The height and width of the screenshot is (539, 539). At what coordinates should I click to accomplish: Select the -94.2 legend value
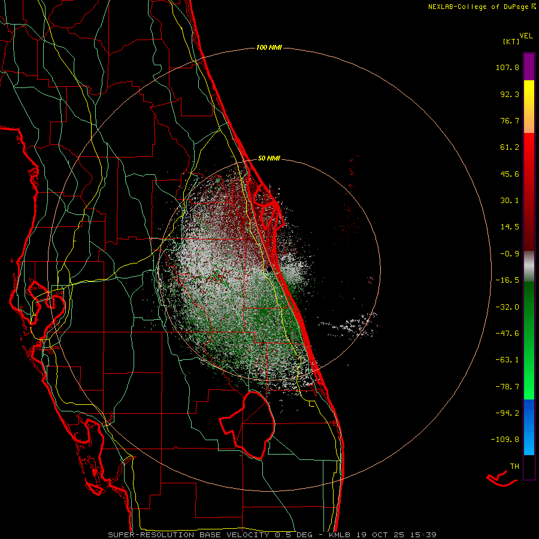(x=507, y=413)
